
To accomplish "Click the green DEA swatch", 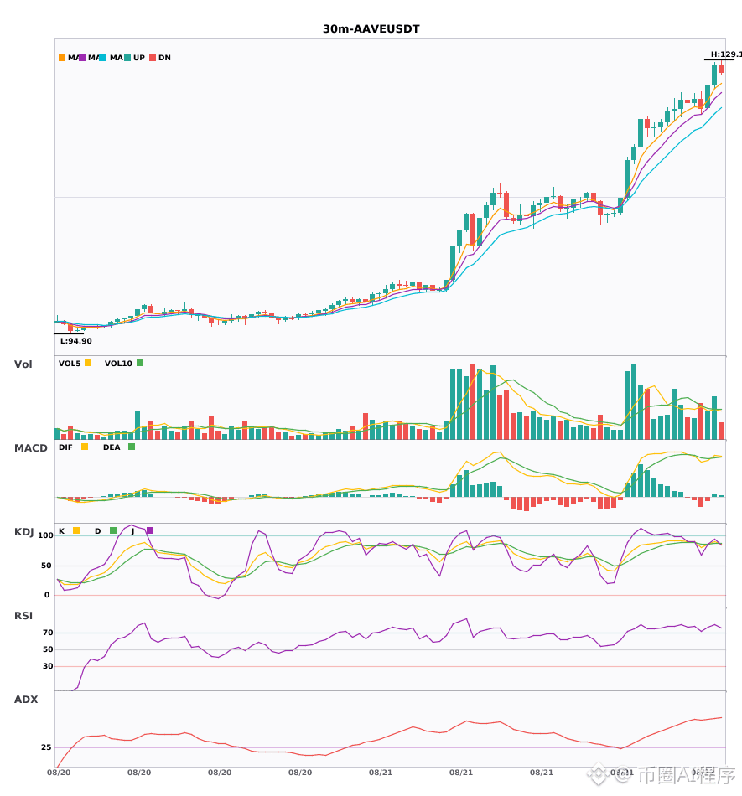I will point(132,447).
